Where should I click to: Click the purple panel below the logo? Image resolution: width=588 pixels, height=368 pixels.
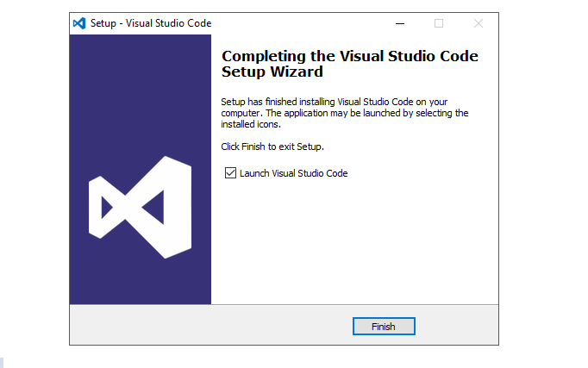click(x=140, y=283)
